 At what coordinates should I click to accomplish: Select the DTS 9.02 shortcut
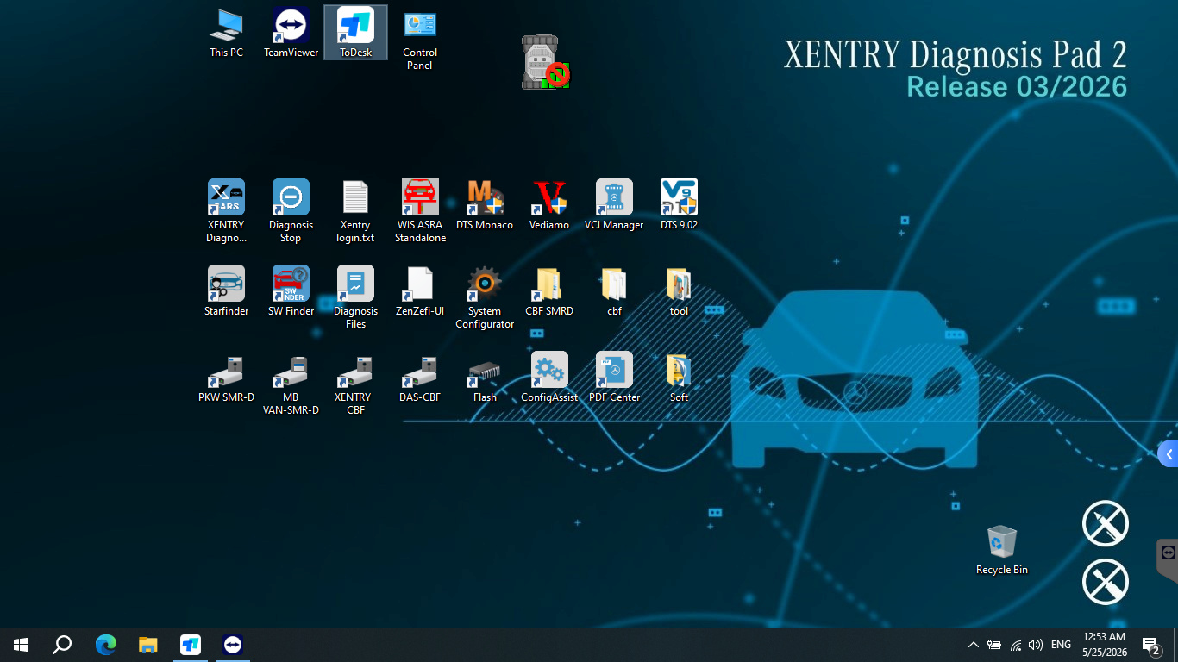679,205
